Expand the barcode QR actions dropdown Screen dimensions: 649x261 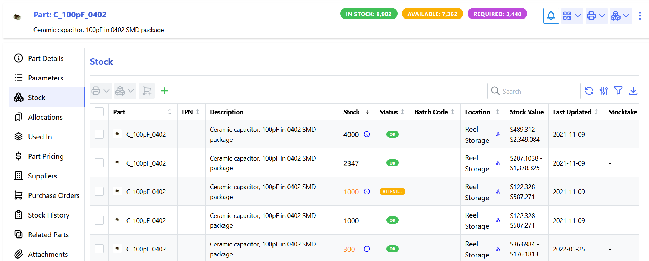point(572,16)
